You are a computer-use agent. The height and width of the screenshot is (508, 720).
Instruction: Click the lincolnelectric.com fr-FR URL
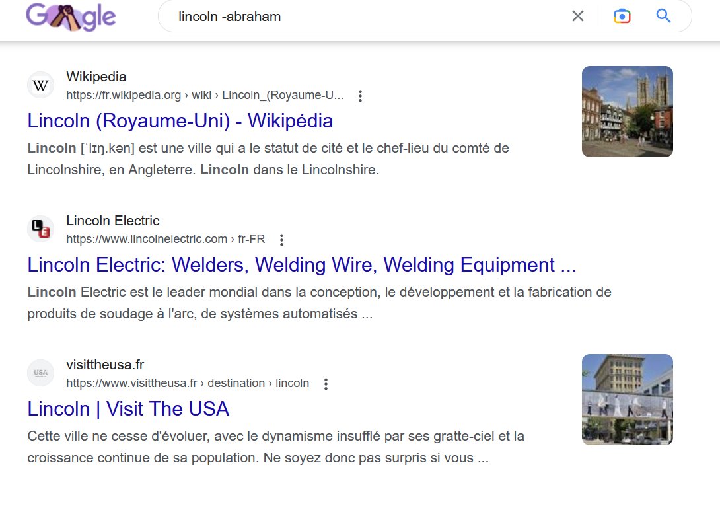(x=165, y=239)
